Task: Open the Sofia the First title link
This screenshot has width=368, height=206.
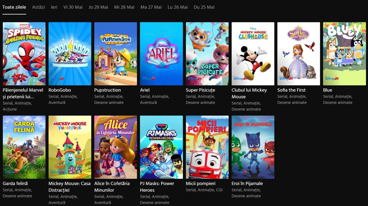Action: pos(292,90)
